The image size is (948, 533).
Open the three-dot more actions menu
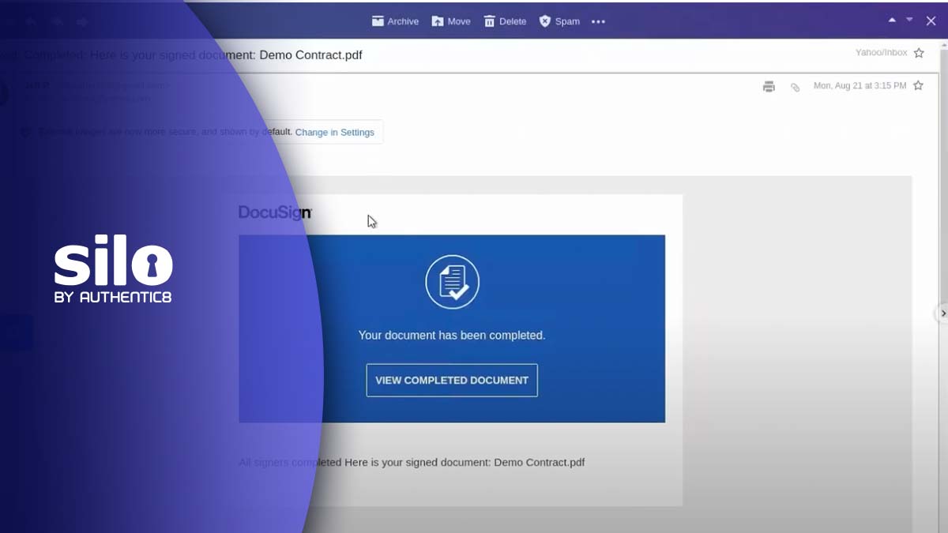click(x=598, y=22)
